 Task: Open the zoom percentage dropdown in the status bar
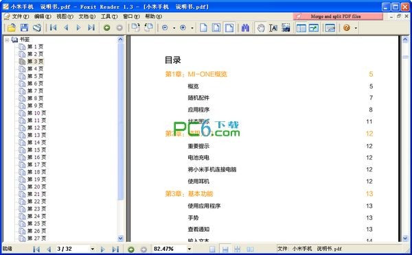(x=190, y=249)
